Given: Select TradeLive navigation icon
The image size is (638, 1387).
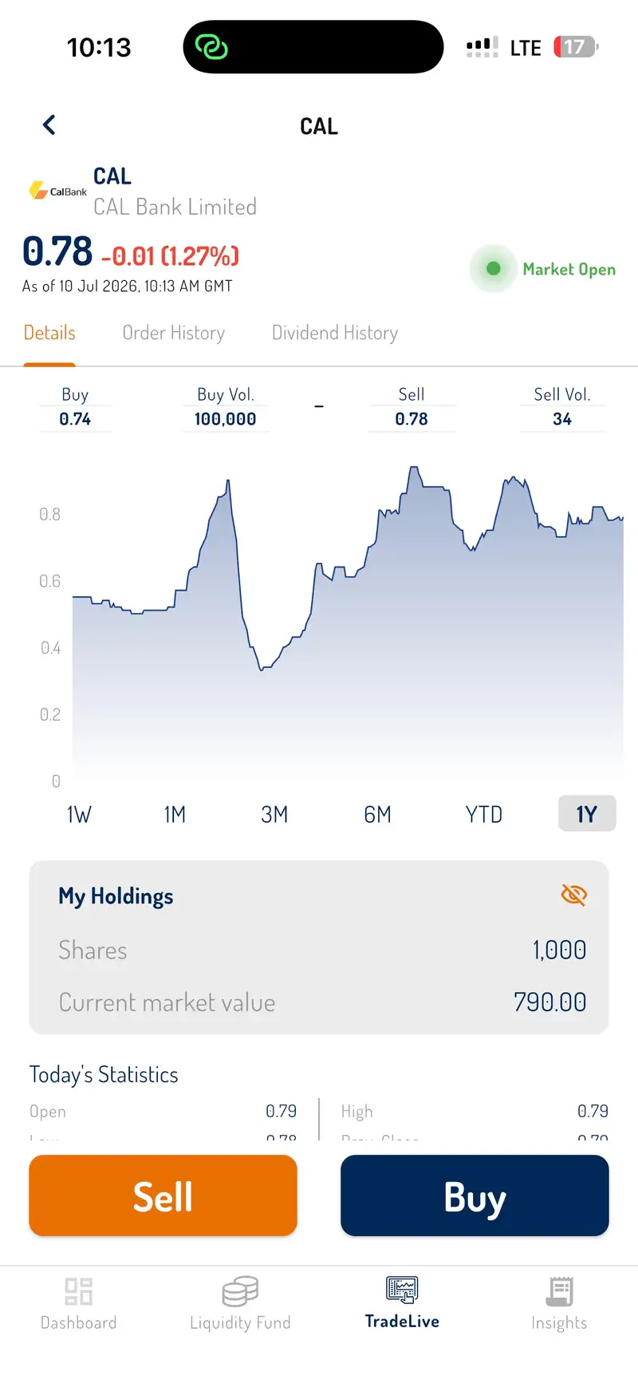Looking at the screenshot, I should 402,1289.
